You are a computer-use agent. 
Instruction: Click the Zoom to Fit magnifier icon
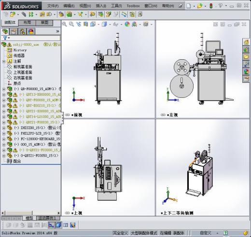pyautogui.click(x=64, y=24)
